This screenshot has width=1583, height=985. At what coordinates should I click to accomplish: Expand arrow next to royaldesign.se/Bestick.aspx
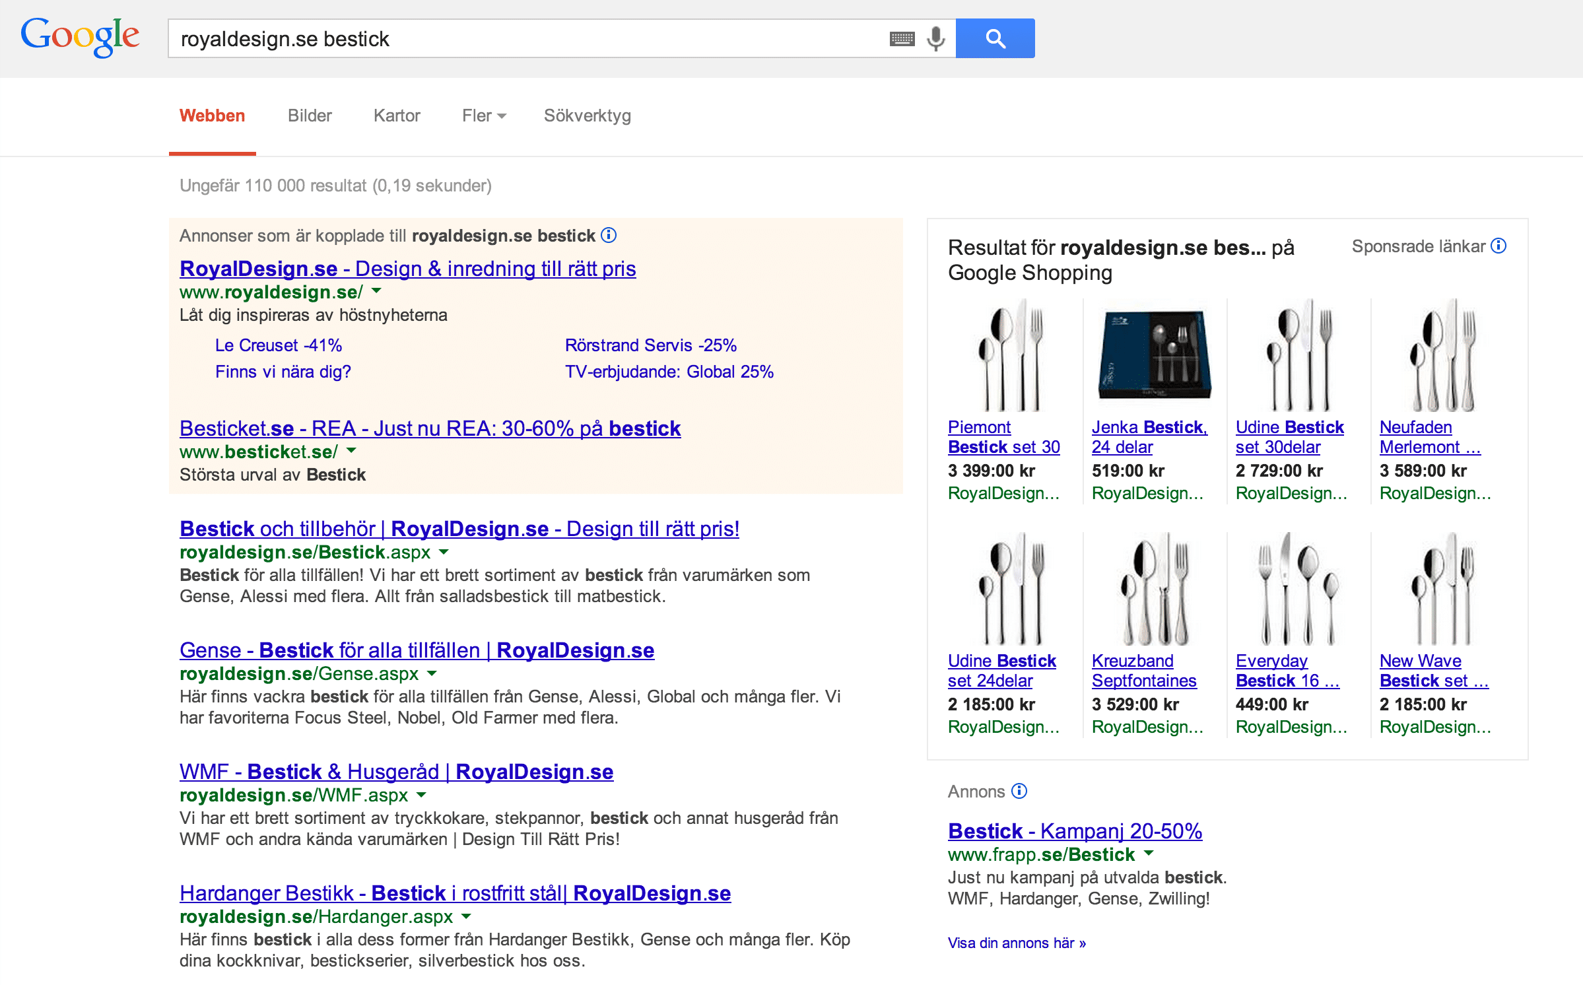(x=444, y=551)
